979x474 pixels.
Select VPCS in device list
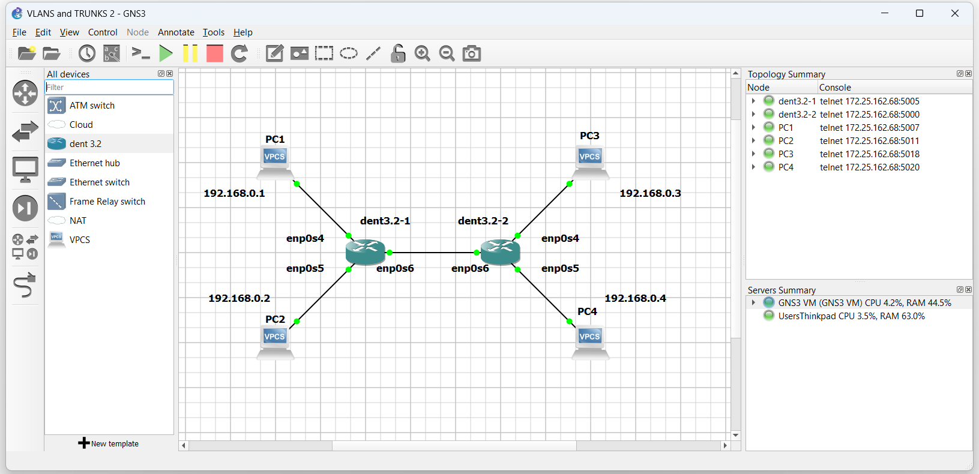109,240
